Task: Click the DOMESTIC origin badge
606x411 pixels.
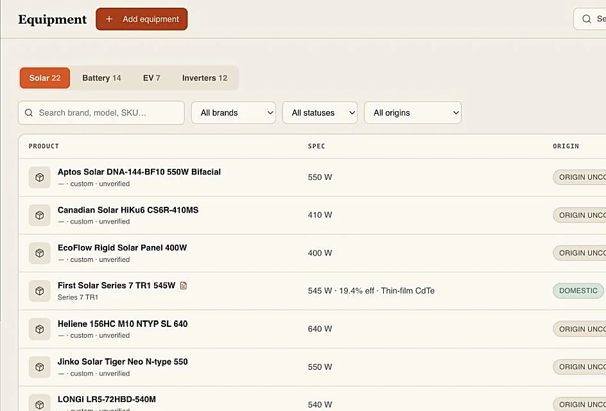Action: 578,291
